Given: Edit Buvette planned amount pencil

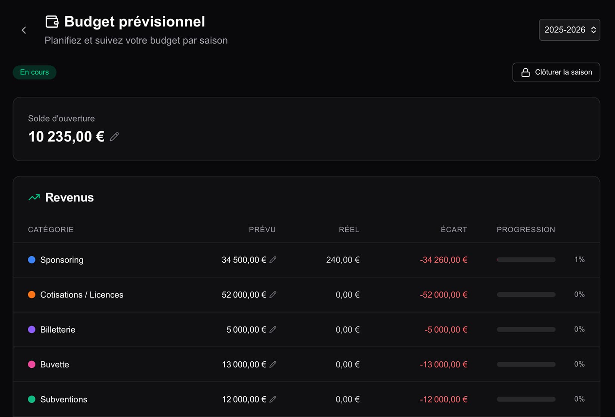Looking at the screenshot, I should [273, 364].
